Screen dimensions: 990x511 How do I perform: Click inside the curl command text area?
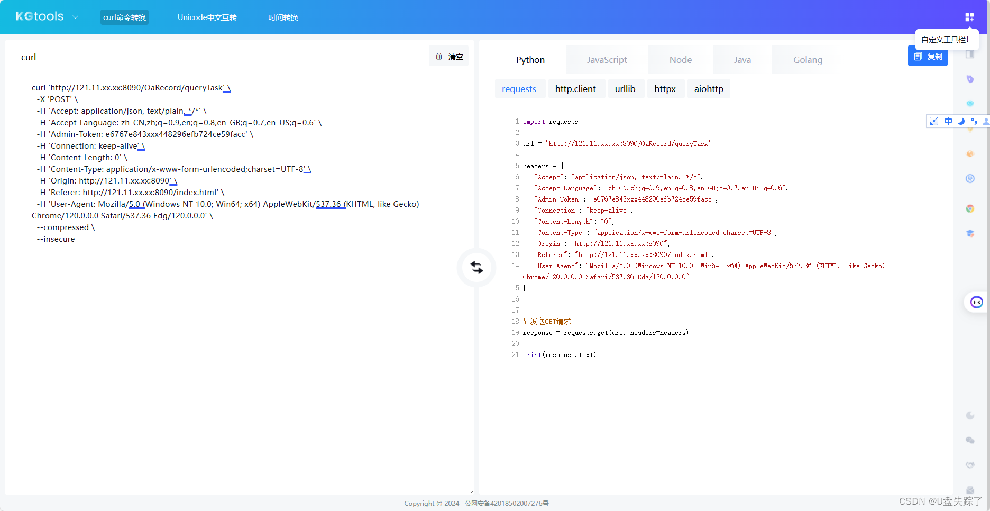[240, 286]
